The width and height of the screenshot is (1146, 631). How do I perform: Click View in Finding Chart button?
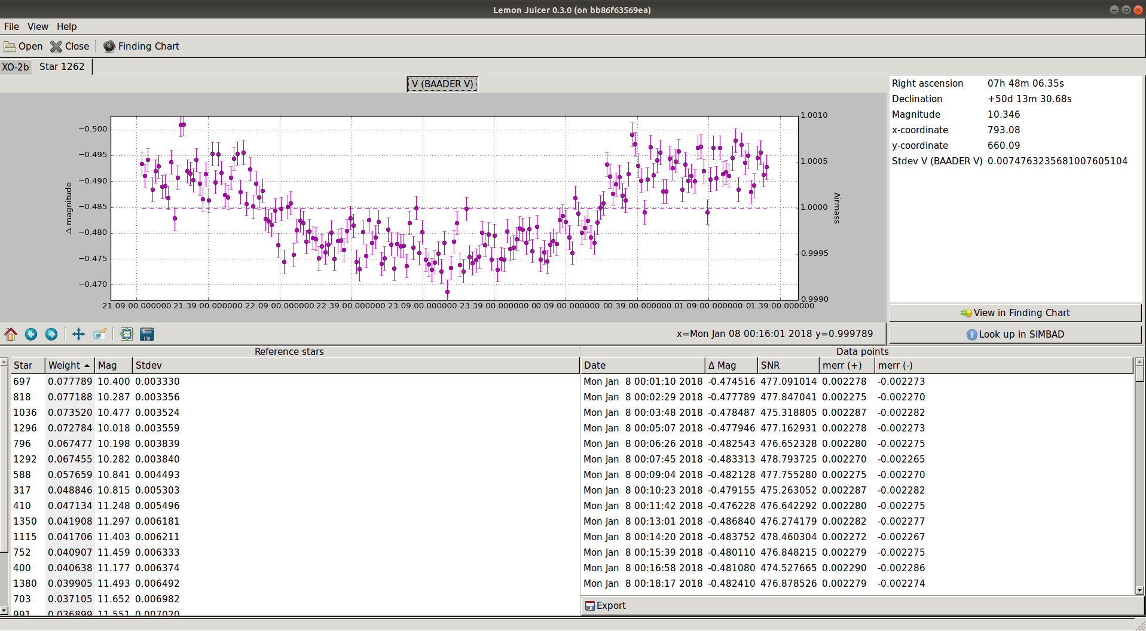1014,313
